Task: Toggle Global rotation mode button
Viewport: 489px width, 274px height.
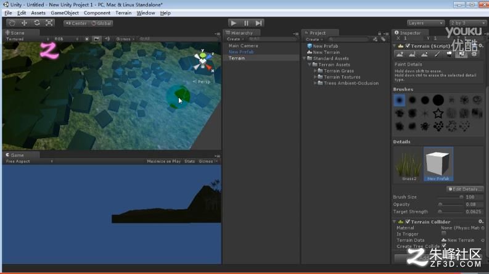Action: (x=101, y=23)
